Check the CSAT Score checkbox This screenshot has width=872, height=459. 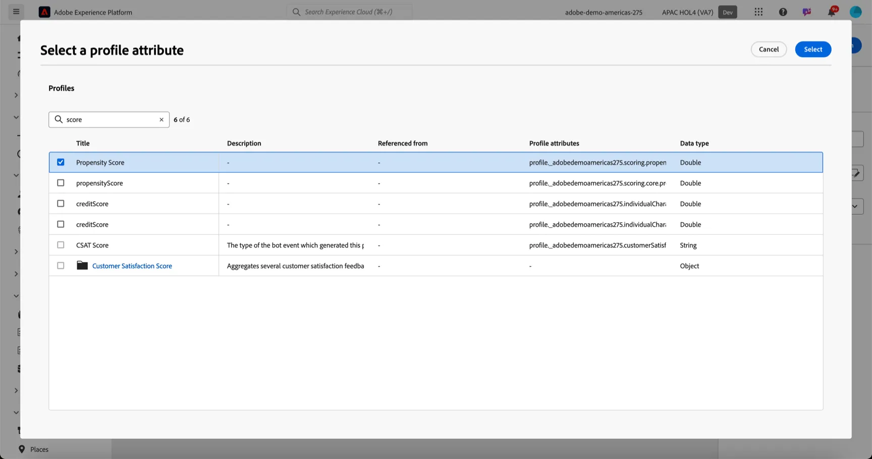click(61, 245)
